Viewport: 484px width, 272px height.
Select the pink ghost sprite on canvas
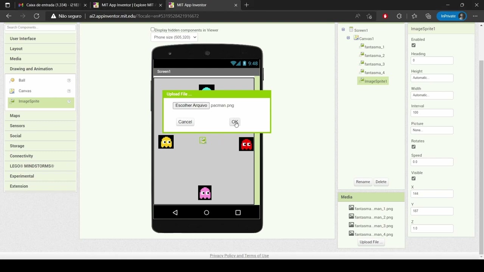click(x=205, y=193)
